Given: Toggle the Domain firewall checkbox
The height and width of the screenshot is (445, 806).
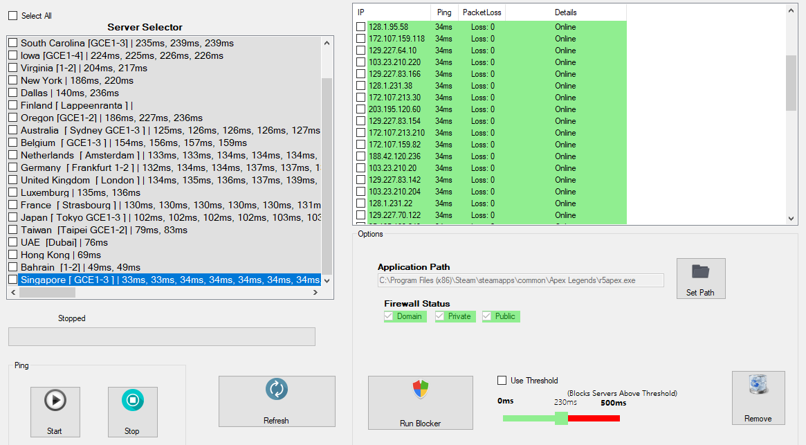Looking at the screenshot, I should point(390,316).
